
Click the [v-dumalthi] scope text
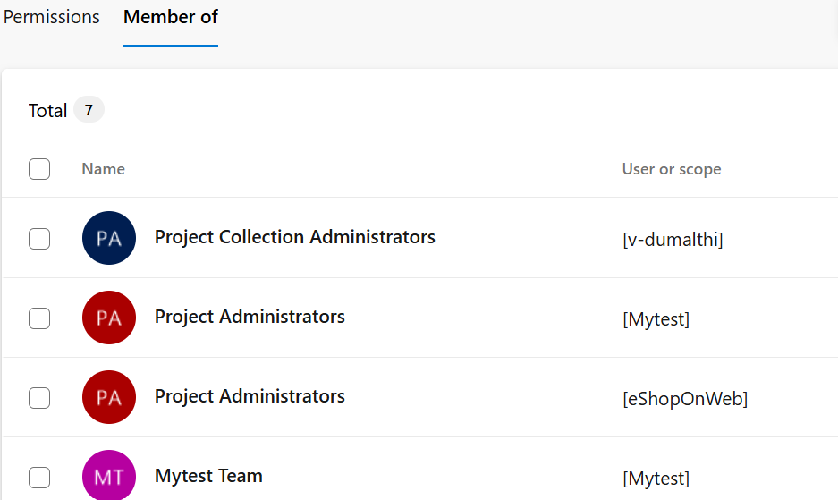(673, 239)
